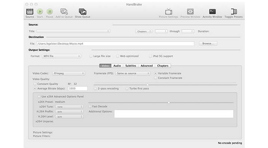The image size is (268, 148).
Task: Click the Pause encode icon
Action: [x=49, y=12]
